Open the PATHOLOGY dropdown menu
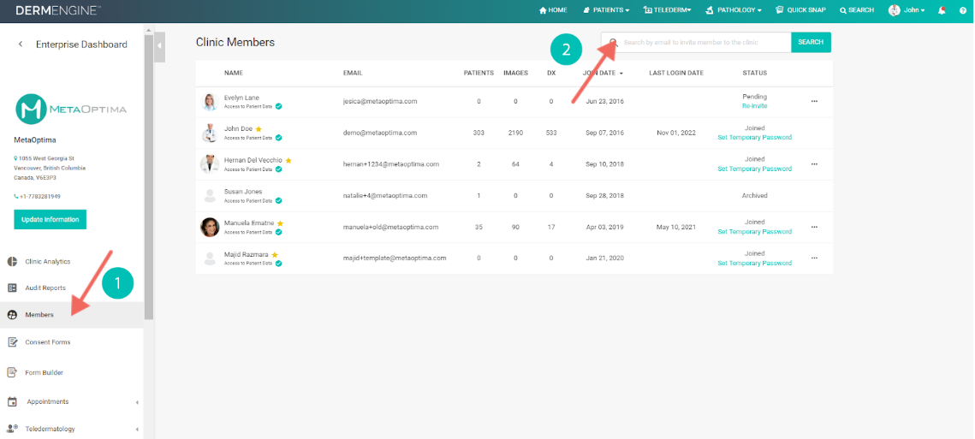Image resolution: width=975 pixels, height=439 pixels. point(734,10)
